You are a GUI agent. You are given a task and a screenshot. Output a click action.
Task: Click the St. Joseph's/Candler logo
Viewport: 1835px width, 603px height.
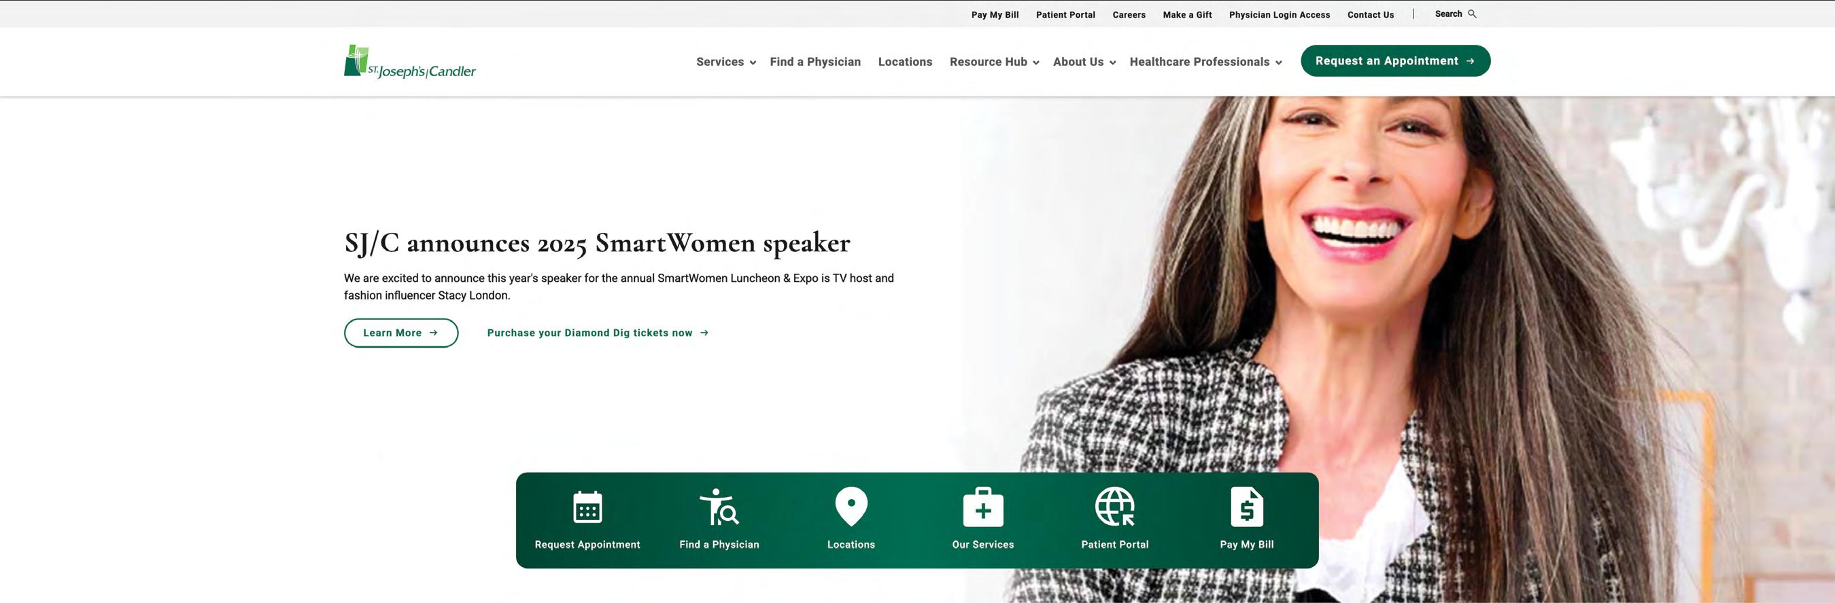click(x=409, y=62)
